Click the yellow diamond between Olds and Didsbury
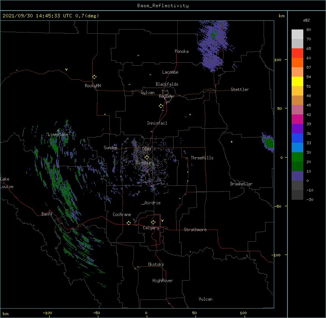The image size is (326, 318). click(147, 157)
